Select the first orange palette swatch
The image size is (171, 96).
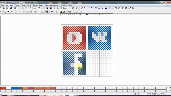(x=25, y=88)
